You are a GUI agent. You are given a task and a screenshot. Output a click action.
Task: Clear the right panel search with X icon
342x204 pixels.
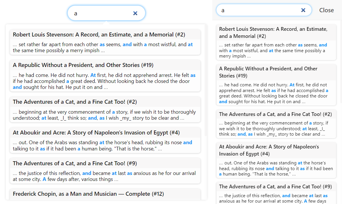point(303,10)
